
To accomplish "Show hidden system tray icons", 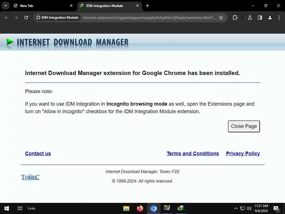I will click(235, 208).
